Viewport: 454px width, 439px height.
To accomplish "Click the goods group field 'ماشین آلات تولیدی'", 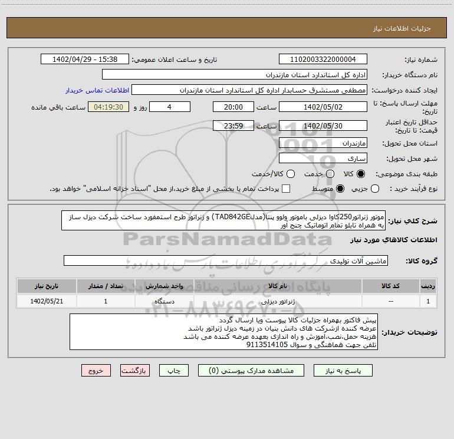I will pos(226,260).
